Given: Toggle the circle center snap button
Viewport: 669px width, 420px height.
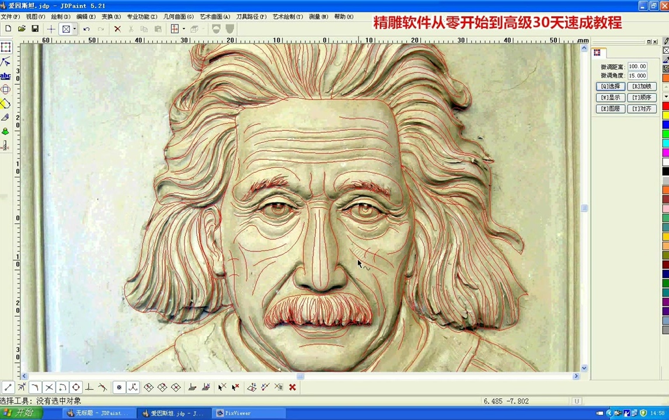Looking at the screenshot, I should point(76,387).
